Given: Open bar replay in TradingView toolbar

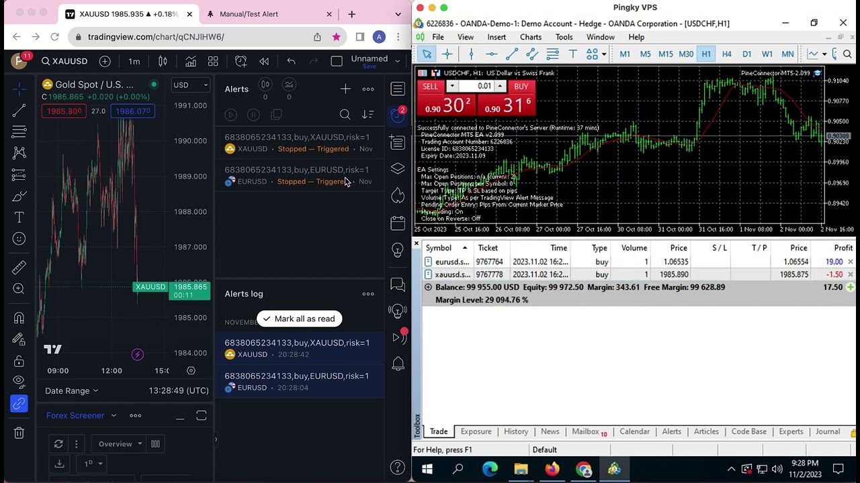Looking at the screenshot, I should (264, 61).
